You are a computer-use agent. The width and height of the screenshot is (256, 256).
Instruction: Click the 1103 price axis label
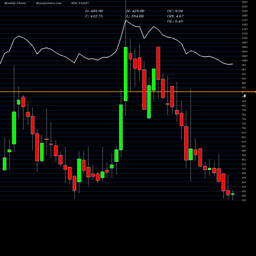point(245,38)
